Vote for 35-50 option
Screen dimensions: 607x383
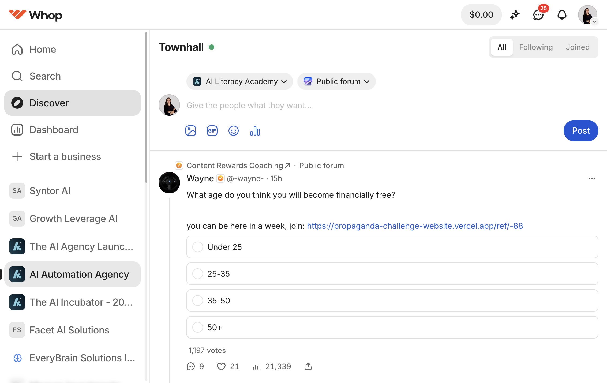click(392, 301)
